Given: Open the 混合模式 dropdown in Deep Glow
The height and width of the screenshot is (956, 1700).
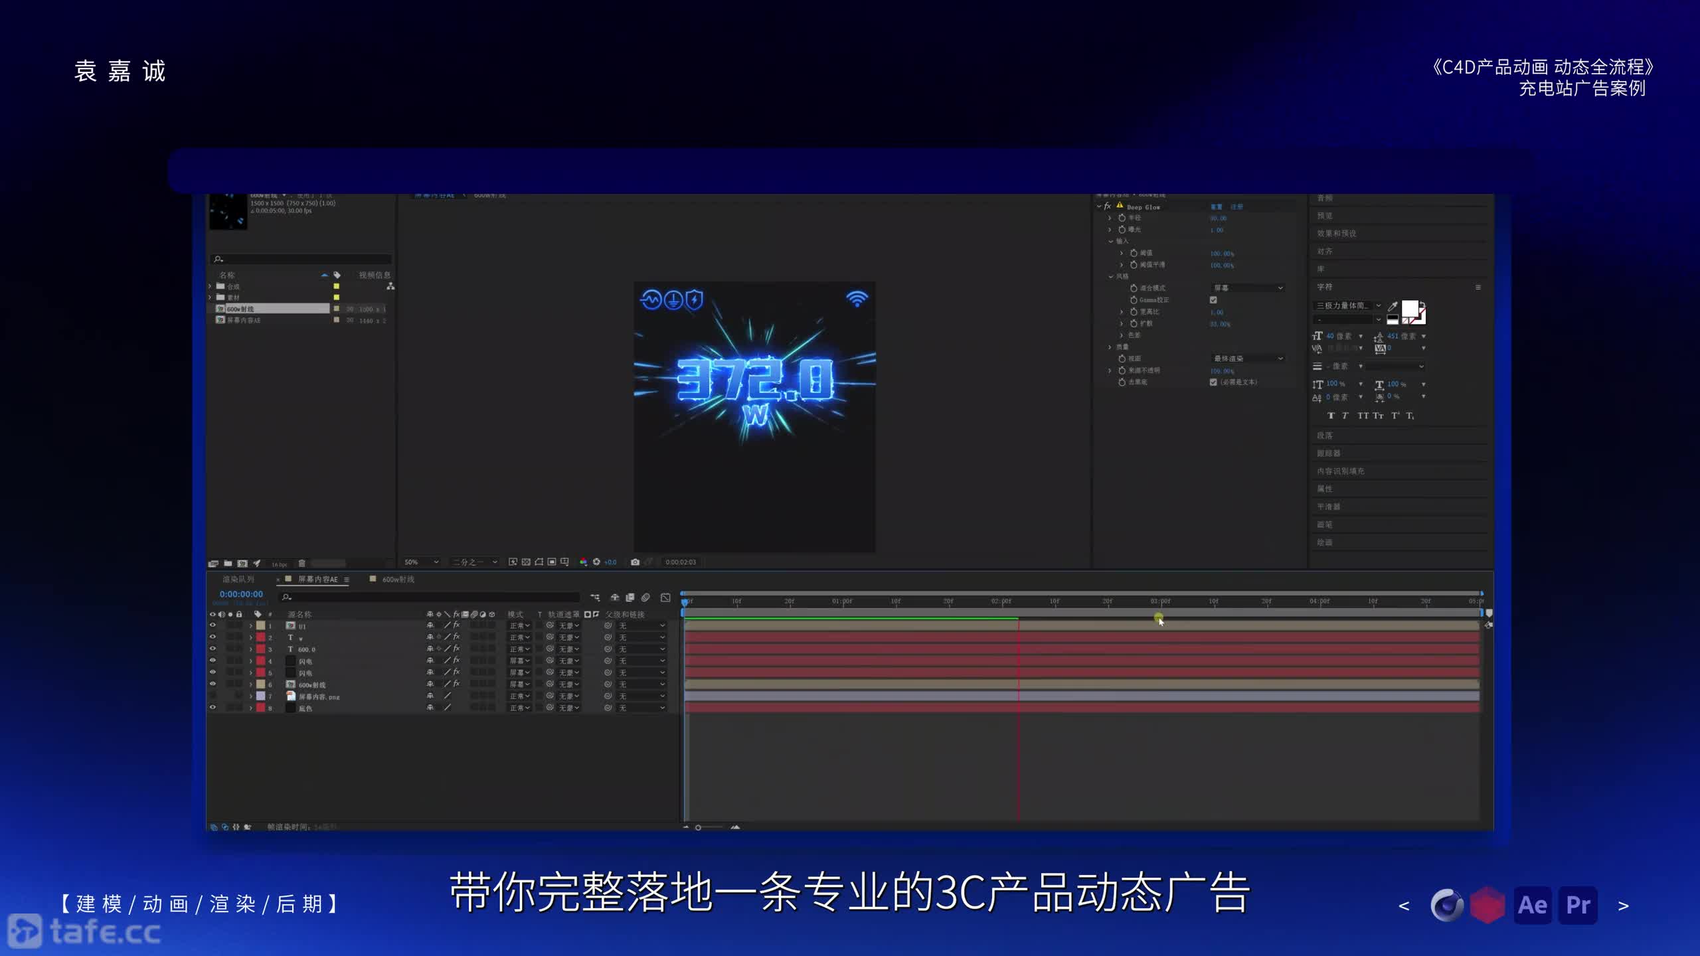Looking at the screenshot, I should [1248, 288].
